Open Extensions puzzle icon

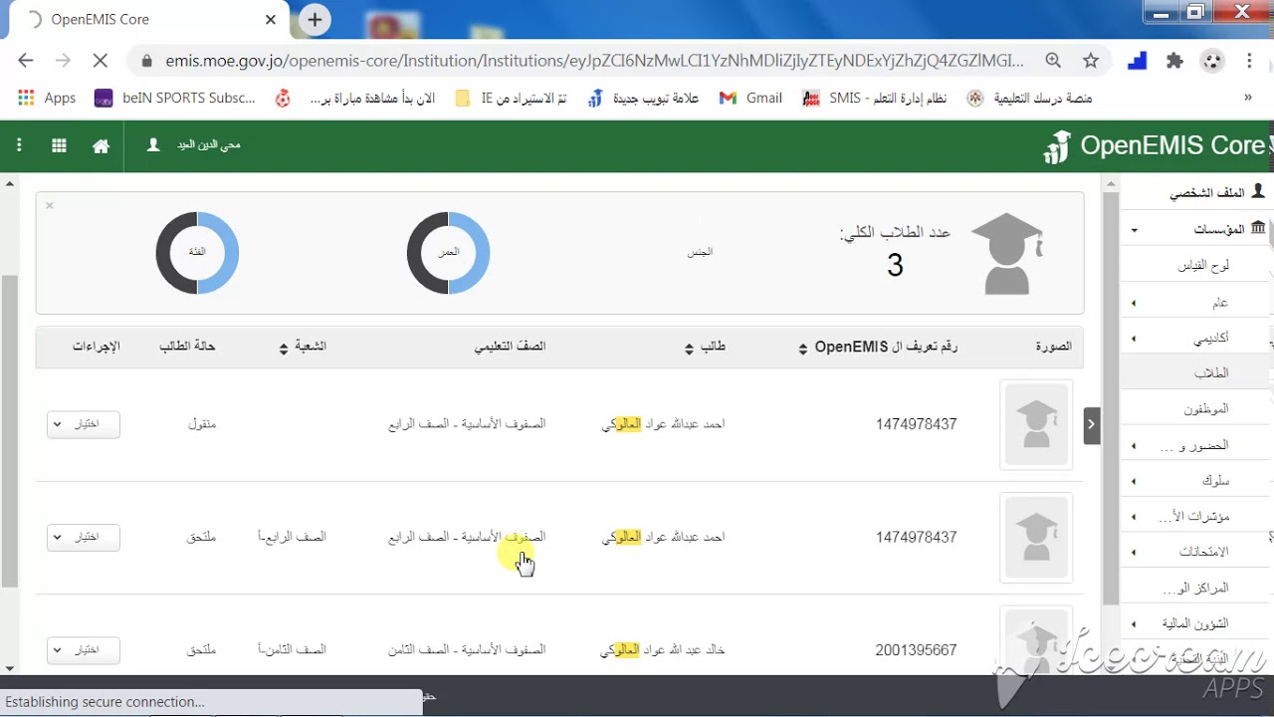(x=1174, y=61)
